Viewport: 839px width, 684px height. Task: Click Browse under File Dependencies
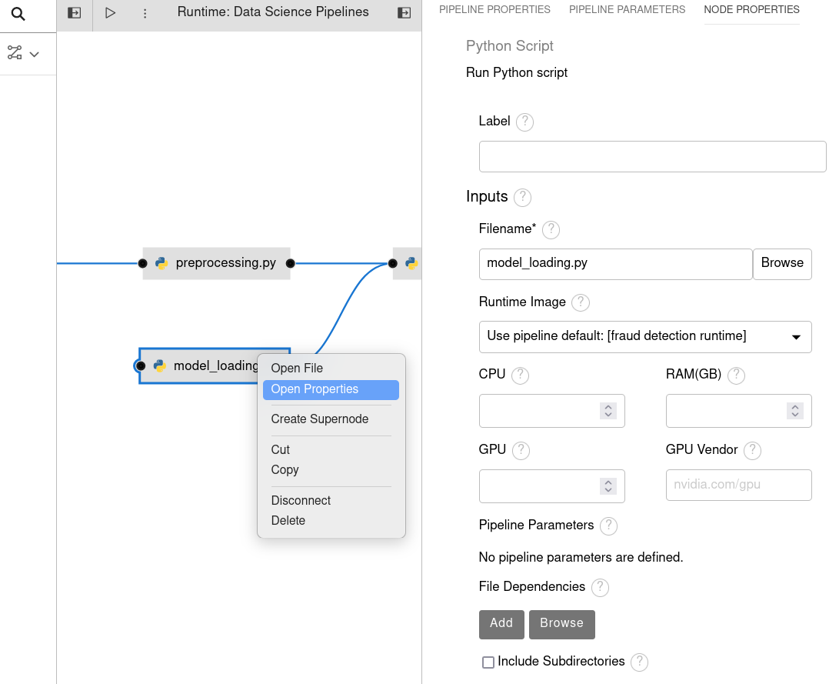pos(562,625)
